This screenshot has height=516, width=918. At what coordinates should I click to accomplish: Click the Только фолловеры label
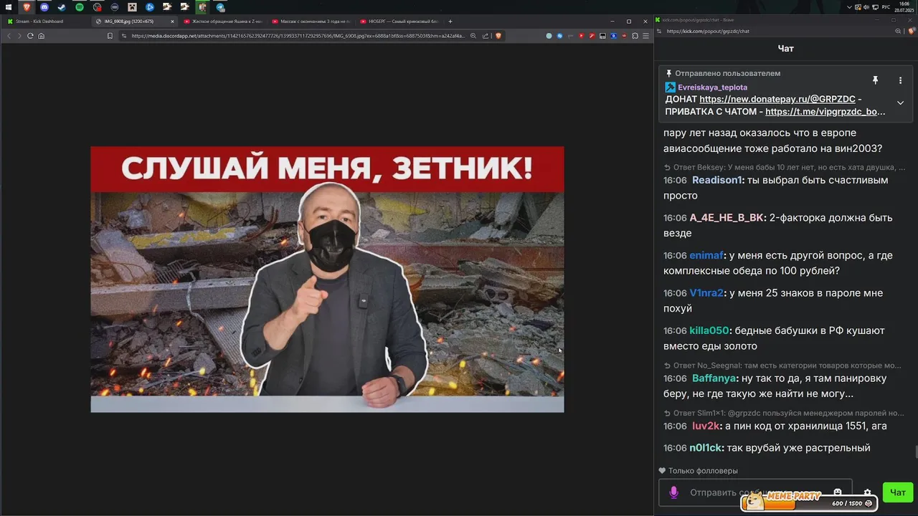point(703,471)
